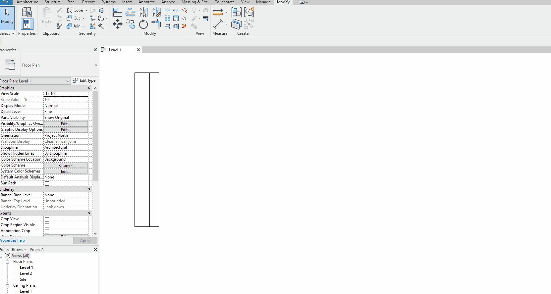Open the Cope dropdown arrow
This screenshot has width=551, height=294.
(x=86, y=10)
